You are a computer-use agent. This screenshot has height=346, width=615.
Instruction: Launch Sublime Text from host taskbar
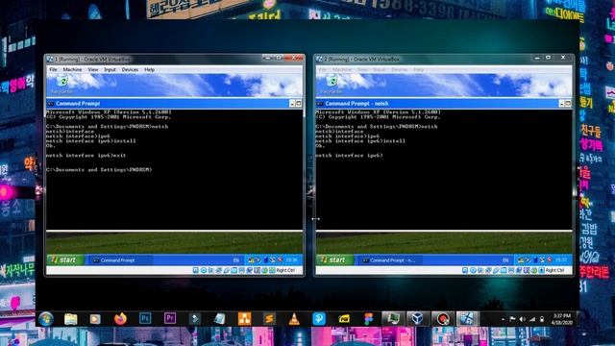pos(269,319)
